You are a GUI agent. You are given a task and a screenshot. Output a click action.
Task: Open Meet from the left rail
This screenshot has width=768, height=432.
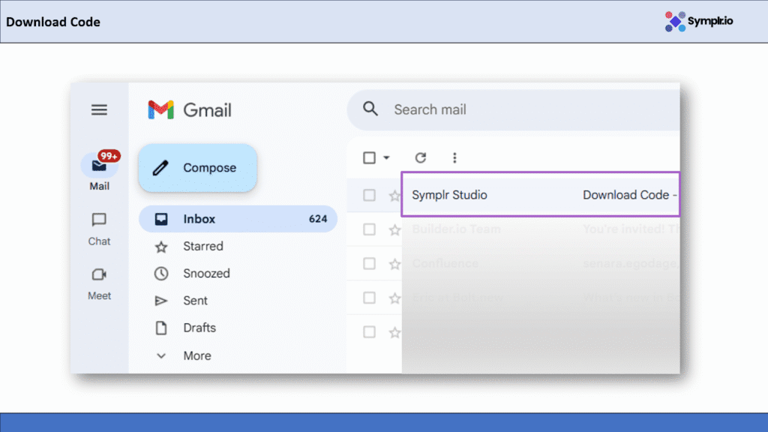(x=99, y=275)
